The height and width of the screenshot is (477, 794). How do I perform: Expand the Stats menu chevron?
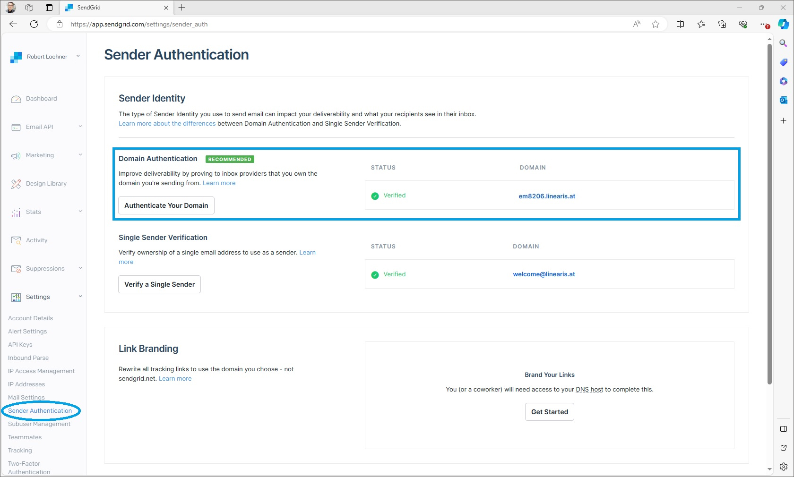tap(80, 211)
